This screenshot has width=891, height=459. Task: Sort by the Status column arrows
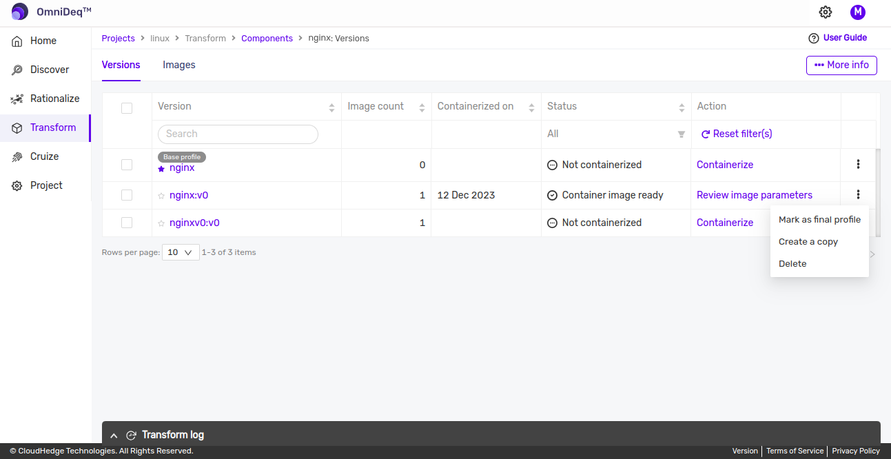pos(682,108)
